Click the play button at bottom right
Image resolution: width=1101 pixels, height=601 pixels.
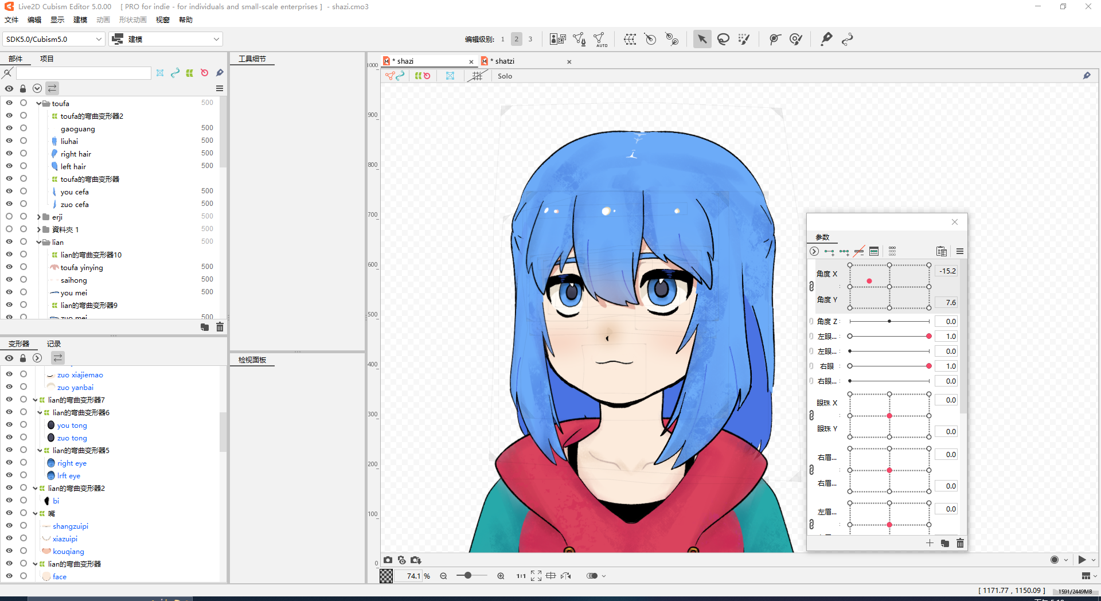(x=1082, y=560)
